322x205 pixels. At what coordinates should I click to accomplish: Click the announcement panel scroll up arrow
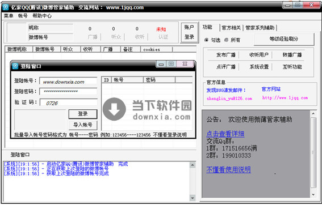click(313, 113)
